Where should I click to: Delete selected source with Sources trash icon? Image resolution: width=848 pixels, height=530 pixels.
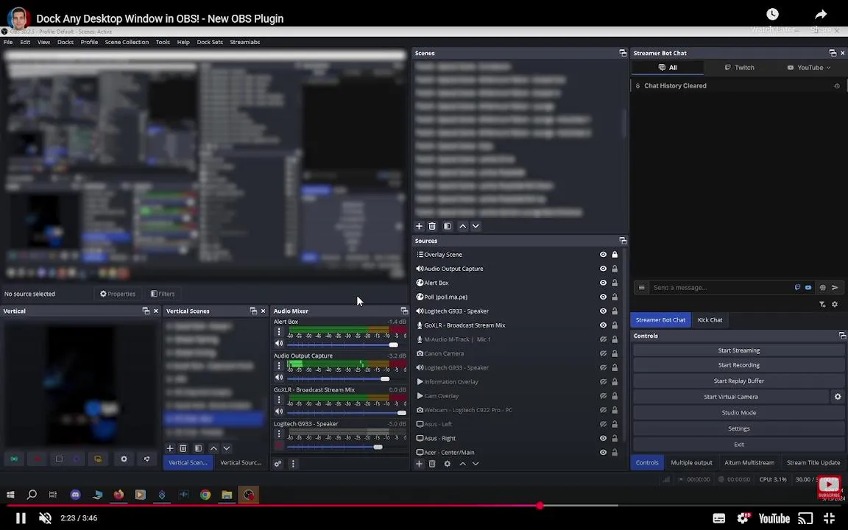click(x=432, y=464)
